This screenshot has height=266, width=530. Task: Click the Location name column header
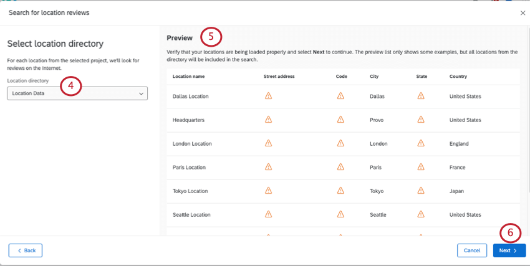[x=188, y=77]
